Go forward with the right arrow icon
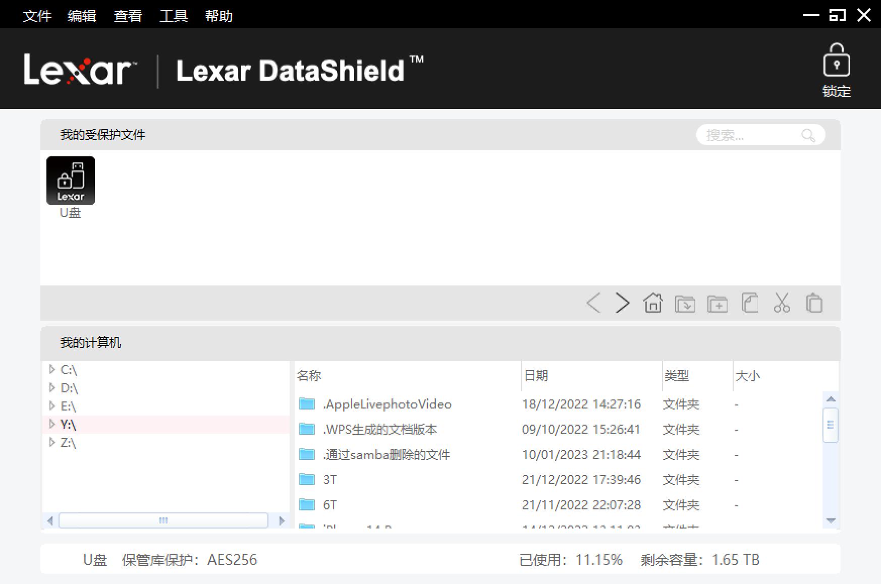Screen dimensions: 881x584 pos(623,303)
